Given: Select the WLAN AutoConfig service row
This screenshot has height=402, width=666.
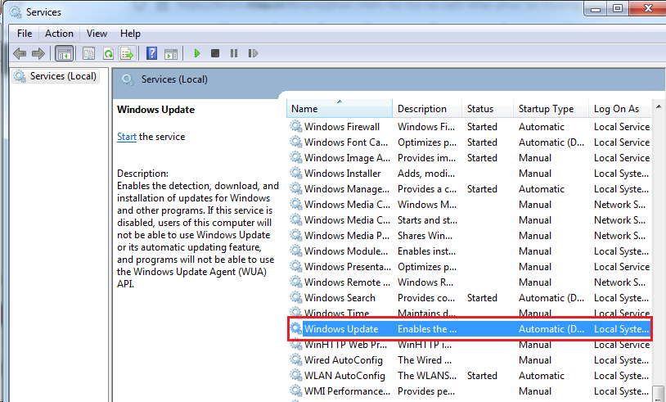Looking at the screenshot, I should [470, 376].
